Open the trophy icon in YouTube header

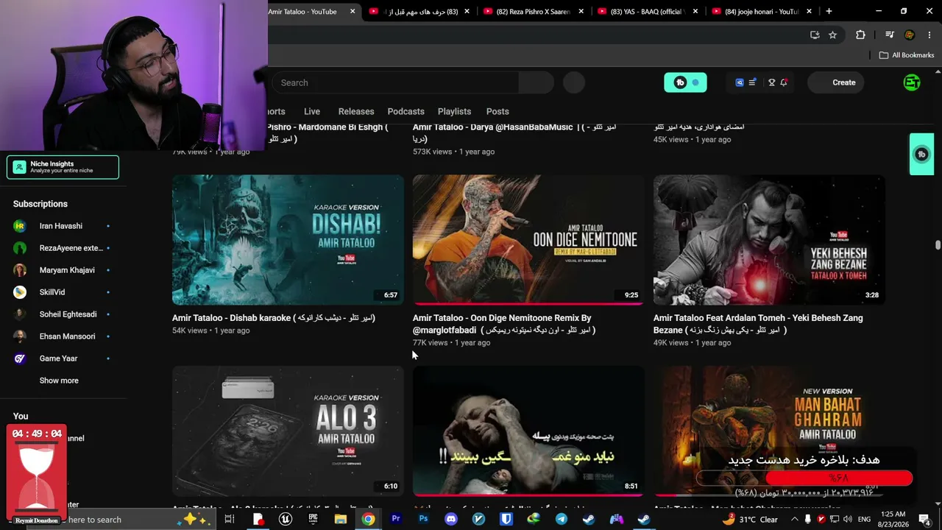(x=771, y=82)
